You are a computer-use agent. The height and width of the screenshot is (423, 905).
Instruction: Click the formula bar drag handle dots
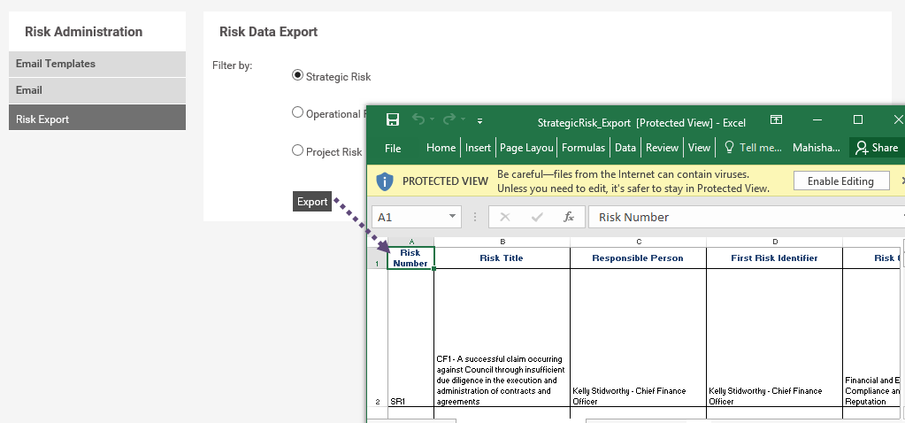click(x=475, y=217)
